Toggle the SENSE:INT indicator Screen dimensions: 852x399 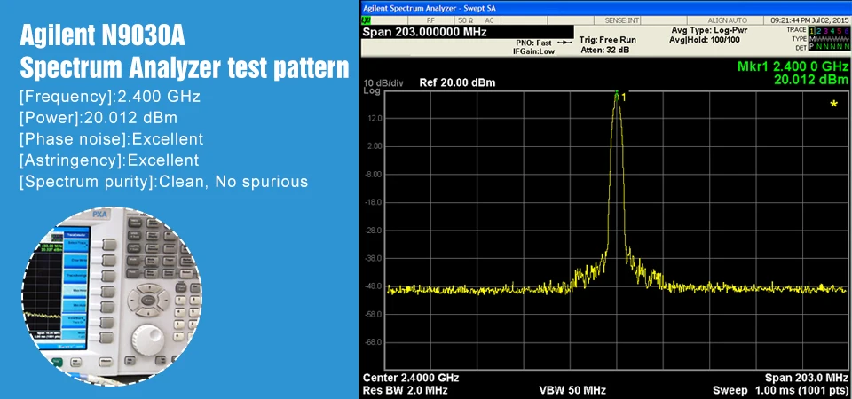pyautogui.click(x=621, y=20)
